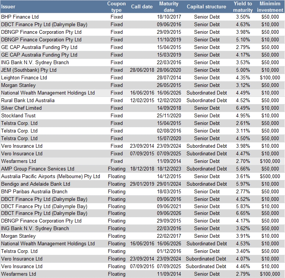
Task: Click Australia Pacific Airports (Melbourne) Pty Ltd
Action: 51,176
